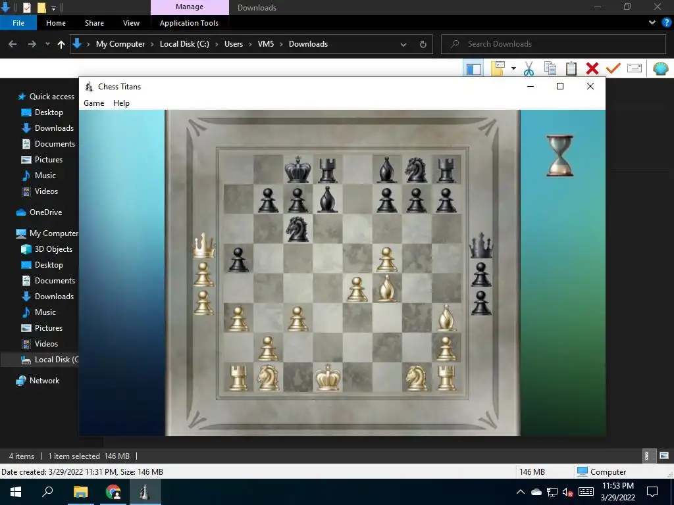The image size is (674, 505).
Task: Open taskbar Search magnifier
Action: (47, 491)
